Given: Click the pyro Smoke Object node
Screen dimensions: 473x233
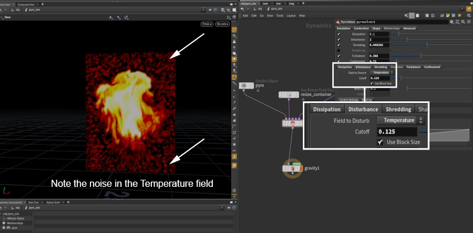Looking at the screenshot, I should coord(246,86).
